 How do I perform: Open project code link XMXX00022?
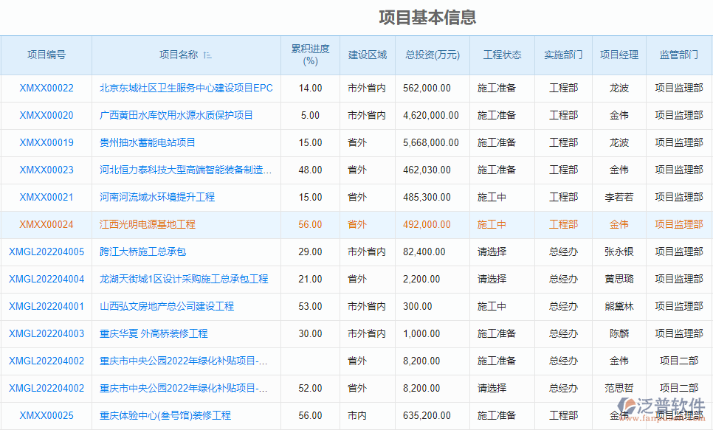[x=48, y=88]
